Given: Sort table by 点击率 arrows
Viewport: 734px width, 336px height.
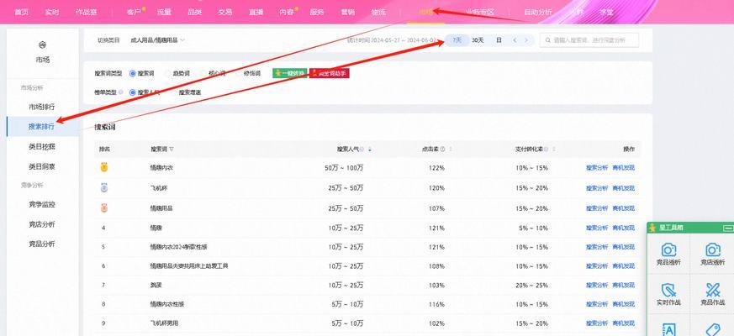Looking at the screenshot, I should click(x=451, y=150).
